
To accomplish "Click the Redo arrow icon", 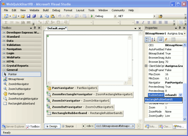I will pos(68,16).
